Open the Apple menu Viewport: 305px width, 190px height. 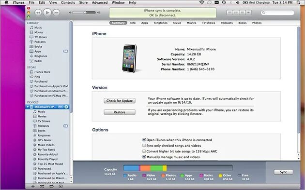(x=6, y=2)
